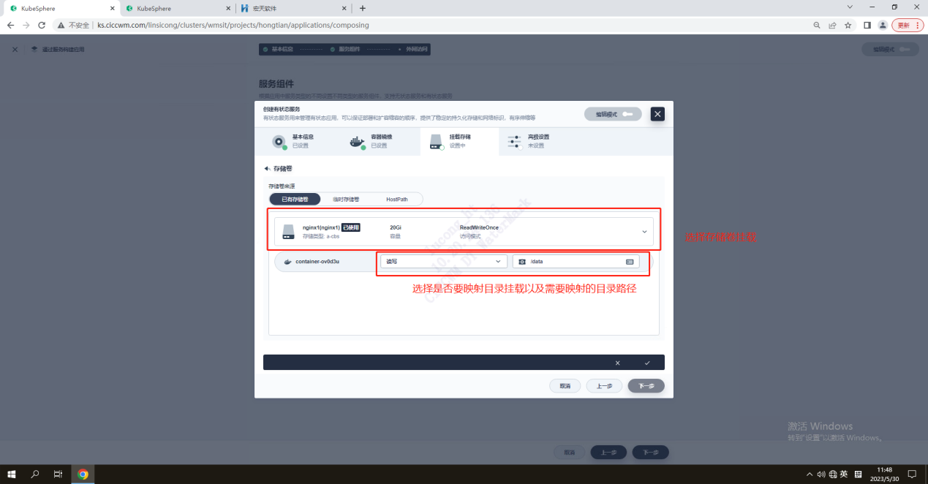Click the Docker whale container image icon
928x484 pixels.
tap(357, 141)
